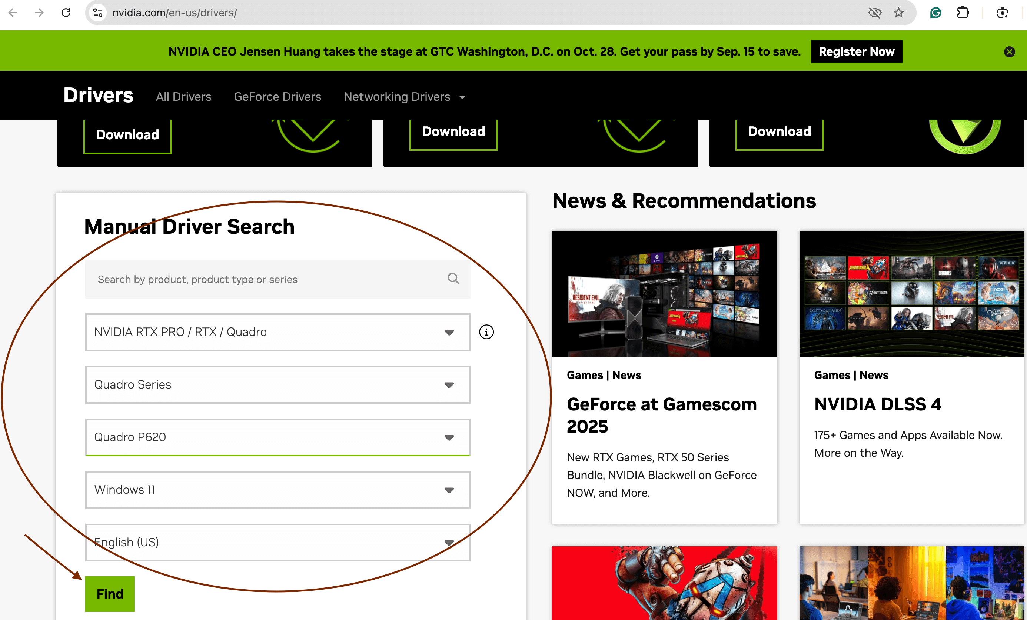Viewport: 1027px width, 620px height.
Task: Open the GeForce Drivers menu item
Action: [x=277, y=97]
